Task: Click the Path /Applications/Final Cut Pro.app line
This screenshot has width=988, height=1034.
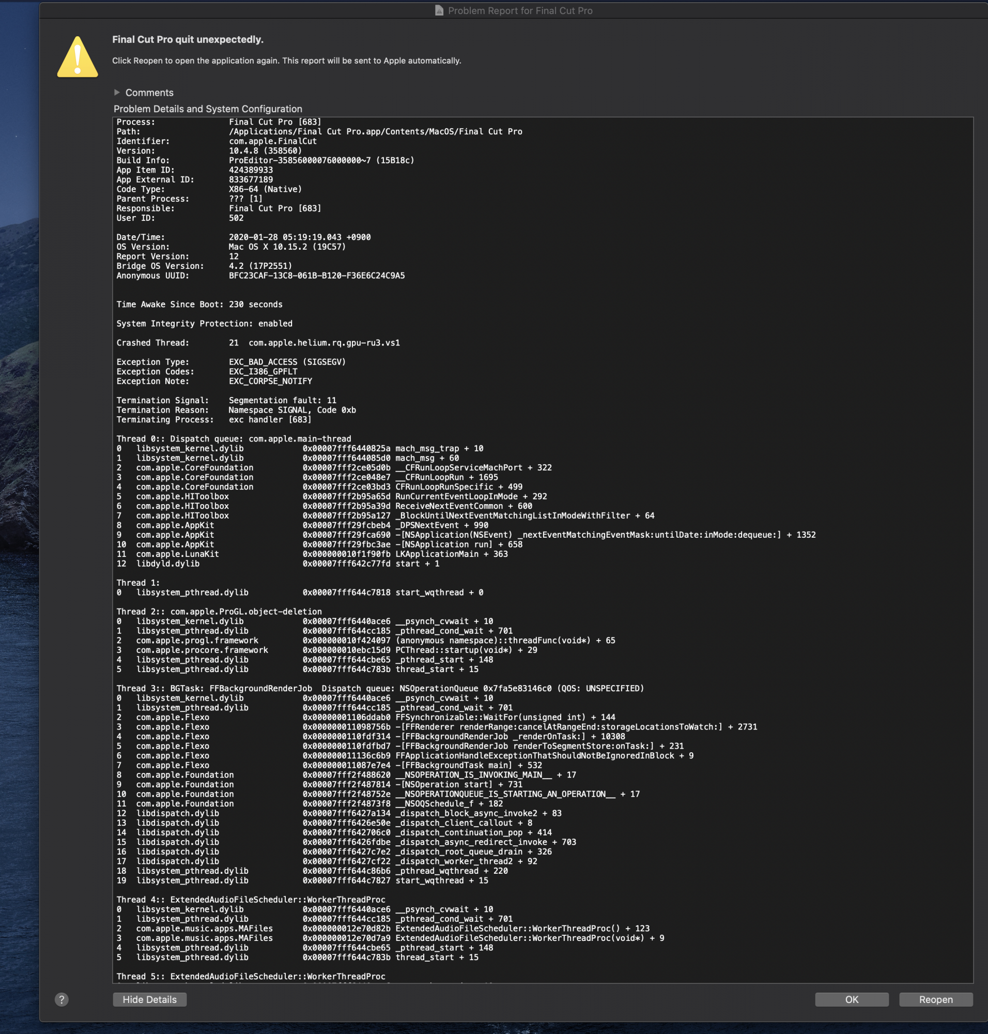Action: [x=319, y=132]
